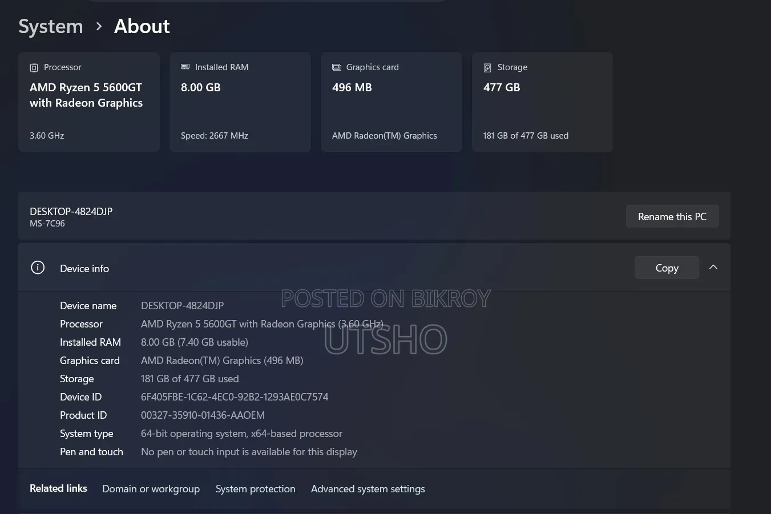Click the 8.00 GB installed RAM value
The width and height of the screenshot is (771, 514).
click(x=200, y=87)
